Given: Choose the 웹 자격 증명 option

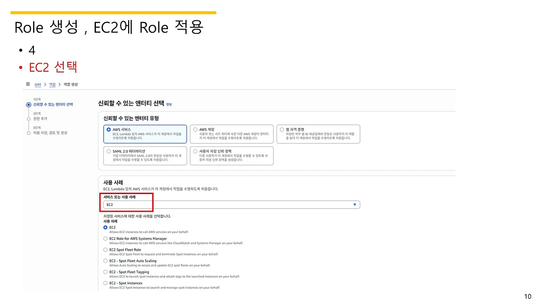Looking at the screenshot, I should pyautogui.click(x=318, y=134).
